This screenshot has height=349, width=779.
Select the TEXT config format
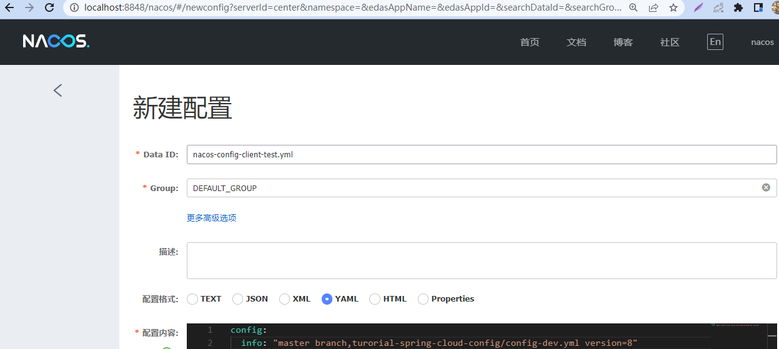click(192, 299)
